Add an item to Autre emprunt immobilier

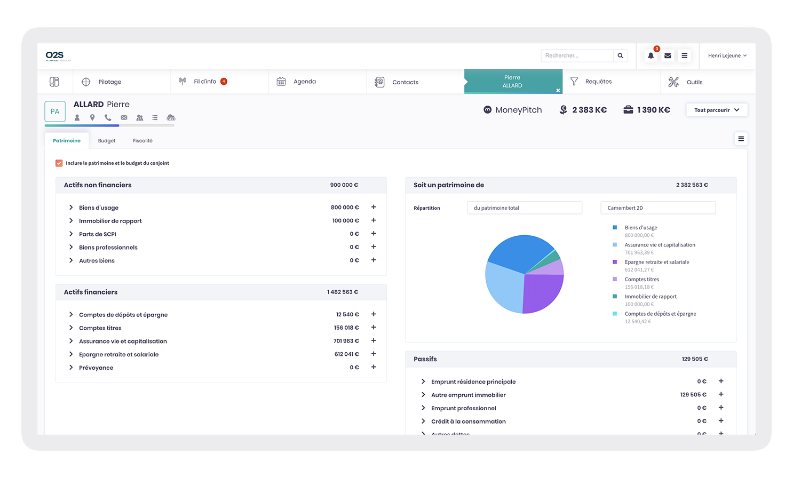(721, 394)
